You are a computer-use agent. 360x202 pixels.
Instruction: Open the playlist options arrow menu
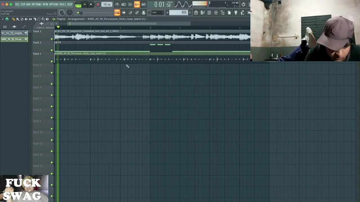tap(3, 19)
